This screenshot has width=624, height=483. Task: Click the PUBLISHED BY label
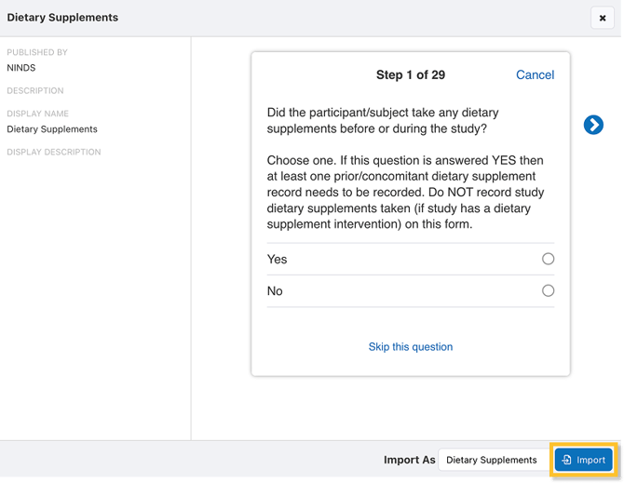pyautogui.click(x=37, y=53)
